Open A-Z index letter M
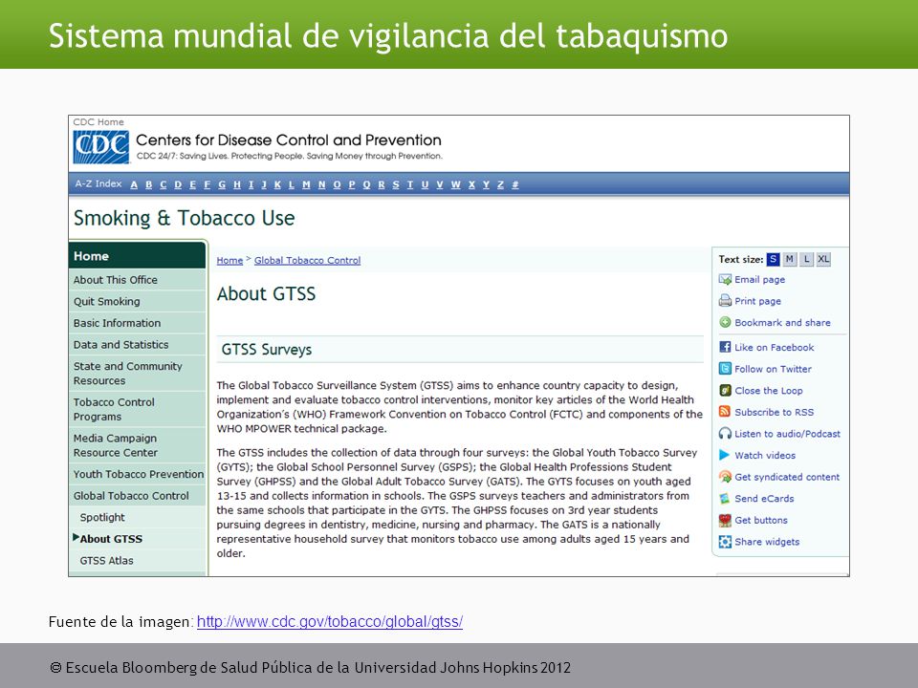Screen dimensions: 918x688 coord(306,184)
